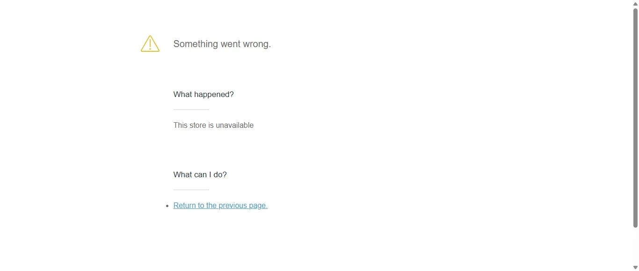Click the divider line under "What happened?"
This screenshot has width=639, height=271.
191,110
